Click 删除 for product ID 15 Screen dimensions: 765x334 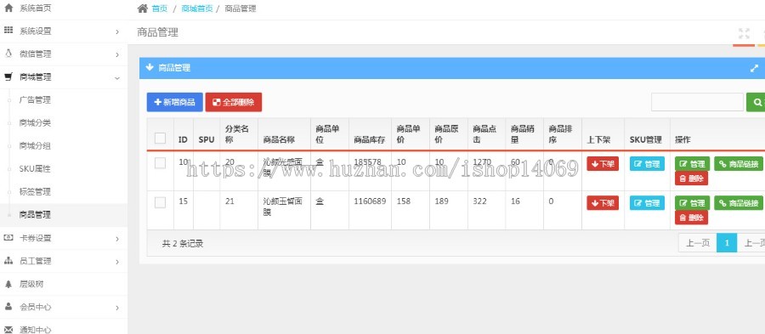[691, 218]
